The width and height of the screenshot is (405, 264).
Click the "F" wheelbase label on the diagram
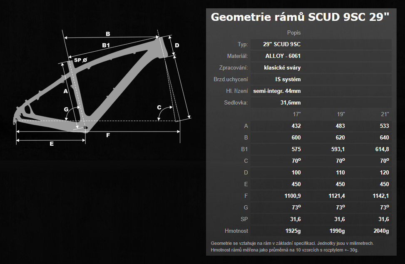click(x=108, y=135)
